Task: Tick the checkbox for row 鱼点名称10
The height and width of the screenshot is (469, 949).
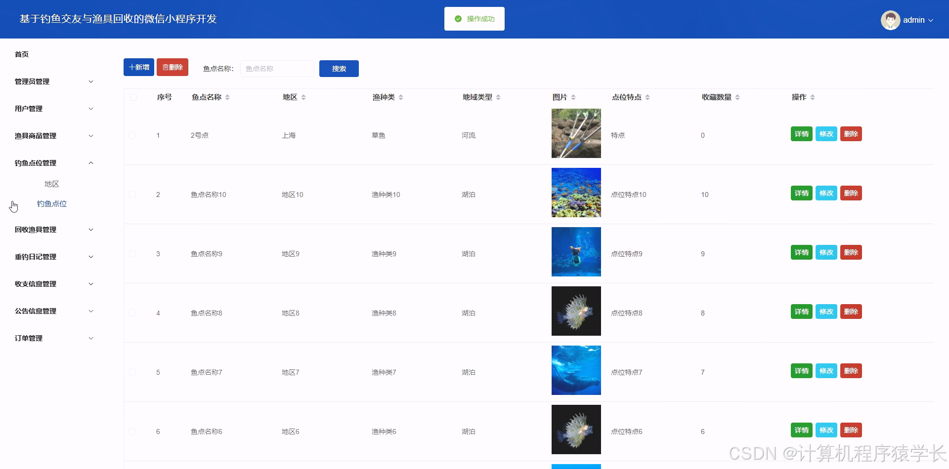Action: pyautogui.click(x=132, y=195)
